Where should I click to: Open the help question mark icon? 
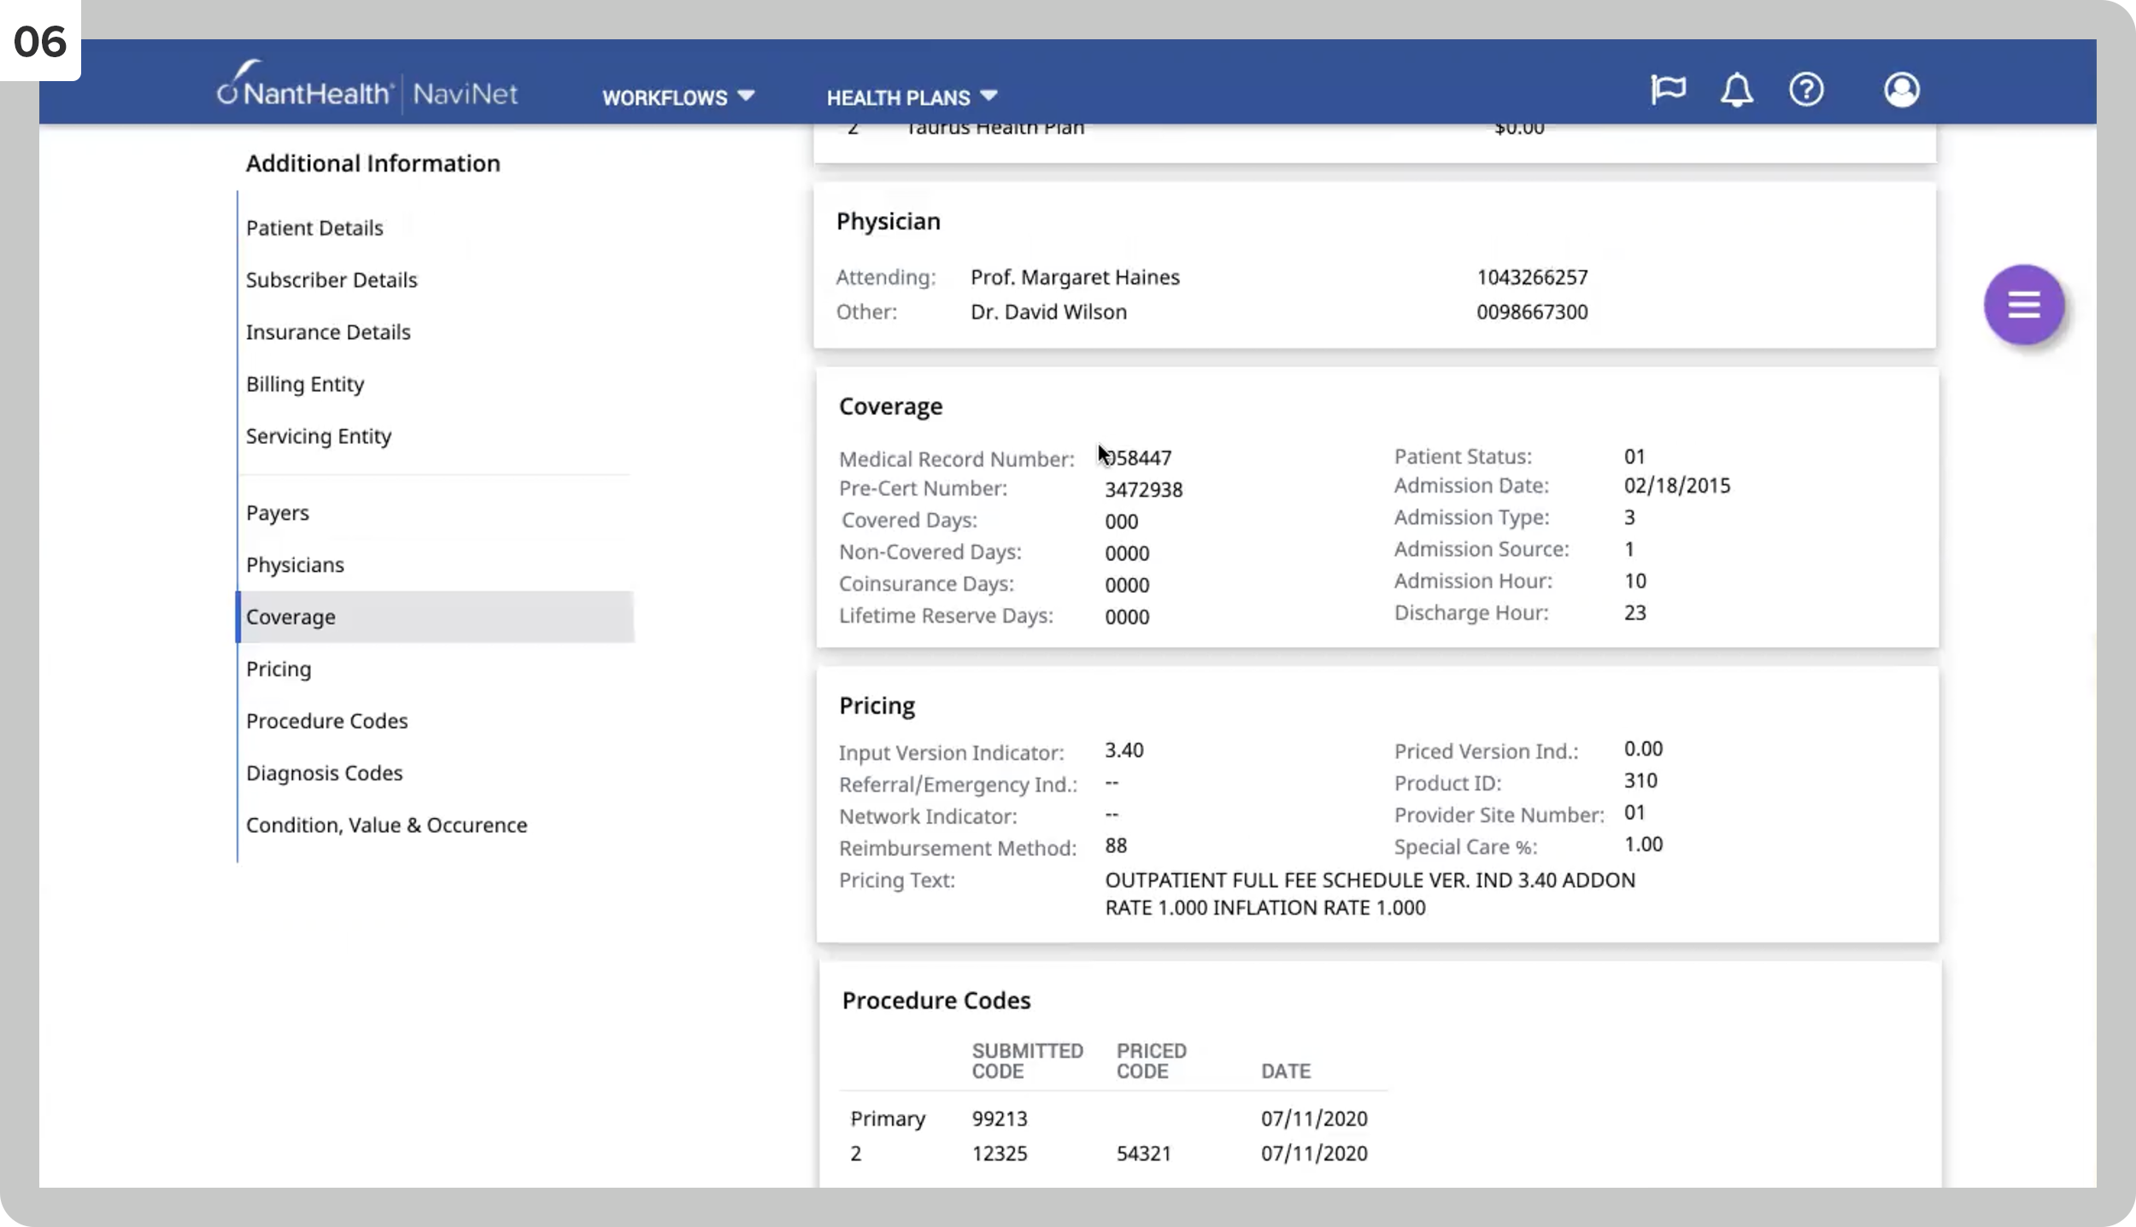(x=1806, y=90)
